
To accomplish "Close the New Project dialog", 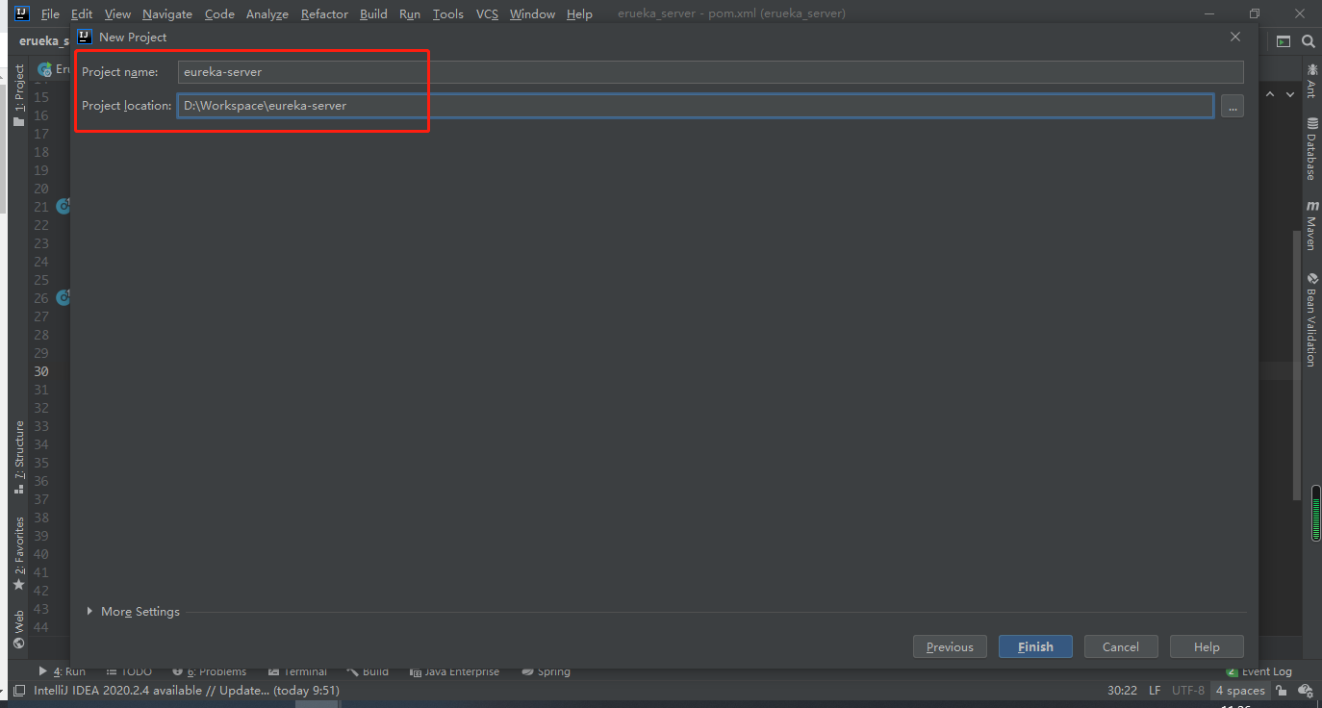I will click(x=1235, y=37).
